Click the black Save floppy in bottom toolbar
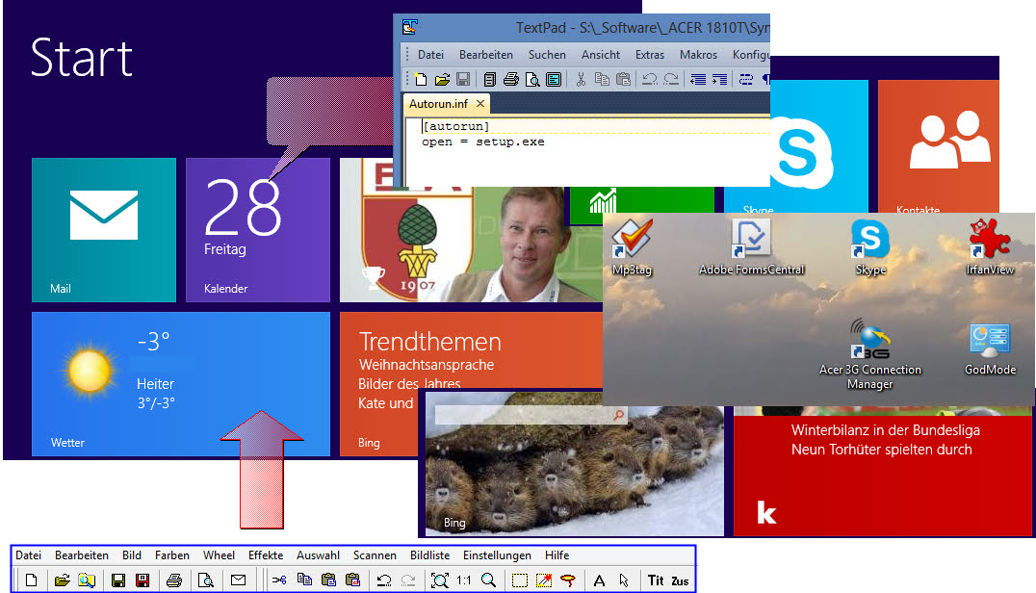Image resolution: width=1036 pixels, height=593 pixels. pos(118,580)
